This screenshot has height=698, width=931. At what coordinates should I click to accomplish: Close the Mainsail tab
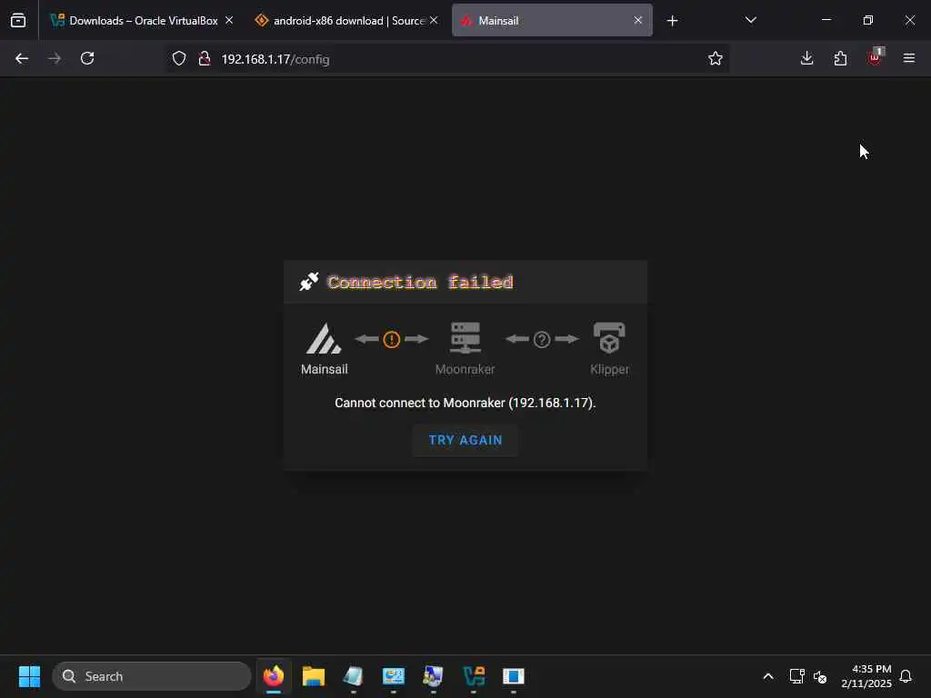point(637,20)
